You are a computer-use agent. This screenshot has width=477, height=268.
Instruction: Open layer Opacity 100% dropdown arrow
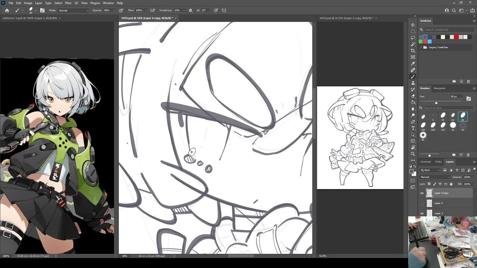coord(473,177)
